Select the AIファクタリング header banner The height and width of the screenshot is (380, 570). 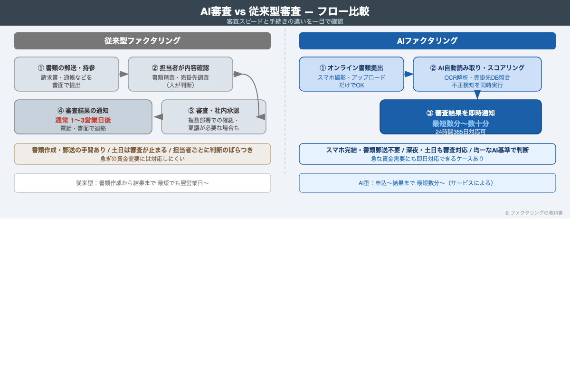pyautogui.click(x=427, y=41)
